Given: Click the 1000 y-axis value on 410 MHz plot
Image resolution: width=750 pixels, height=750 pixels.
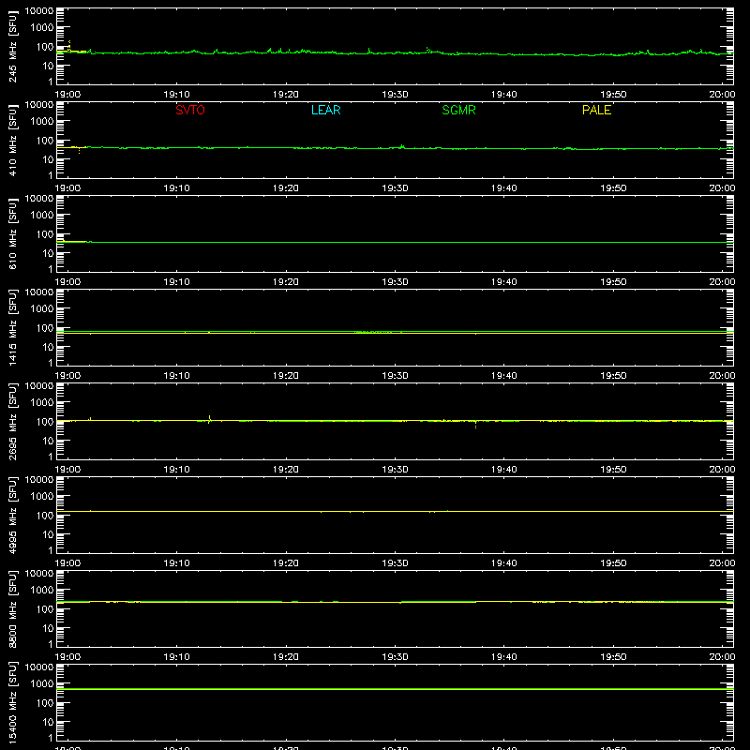Looking at the screenshot, I should pos(42,121).
